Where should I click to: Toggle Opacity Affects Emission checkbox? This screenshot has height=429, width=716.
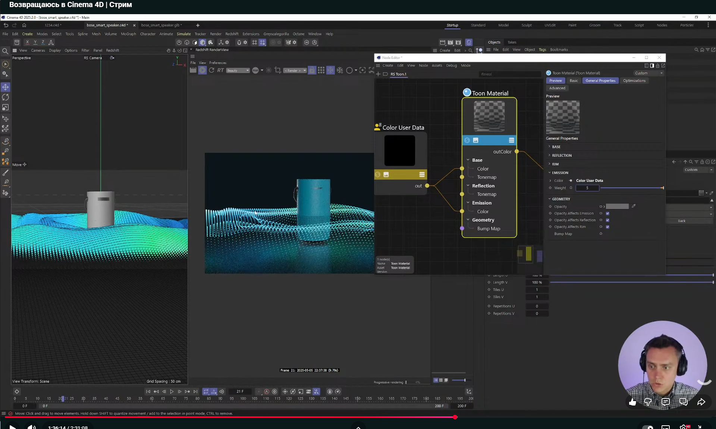[607, 214]
